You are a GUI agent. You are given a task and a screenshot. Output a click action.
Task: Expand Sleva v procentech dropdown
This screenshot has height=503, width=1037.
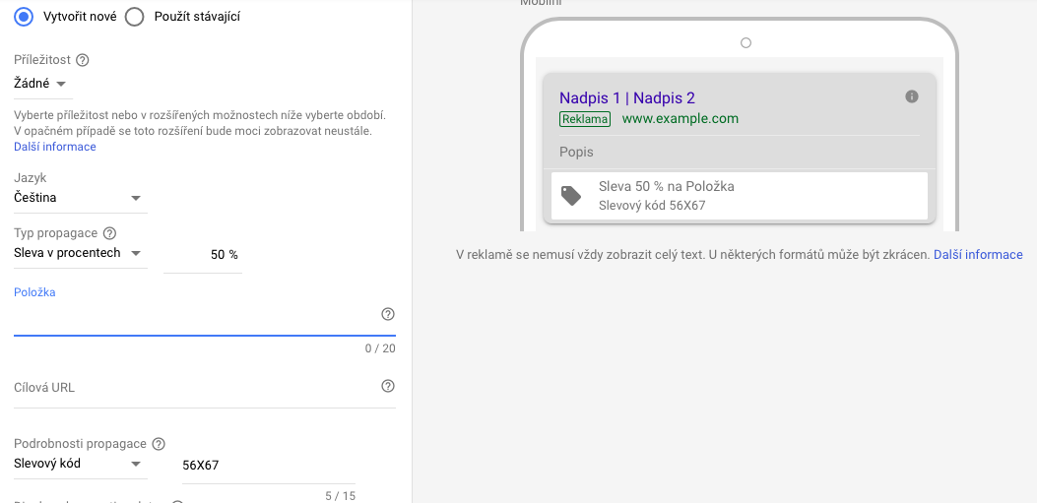(80, 253)
